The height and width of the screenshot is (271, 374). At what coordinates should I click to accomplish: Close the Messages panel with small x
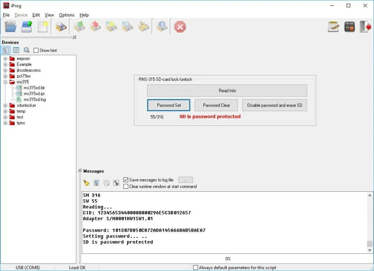click(80, 170)
